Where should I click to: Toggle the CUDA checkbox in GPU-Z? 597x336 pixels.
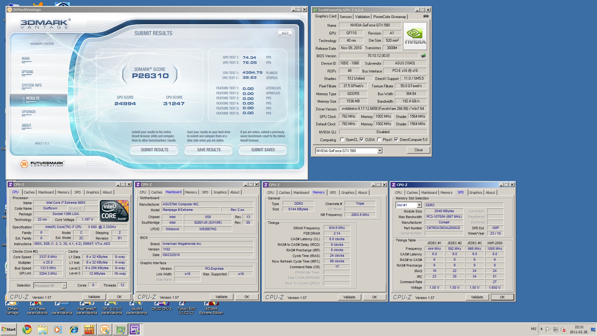[362, 140]
